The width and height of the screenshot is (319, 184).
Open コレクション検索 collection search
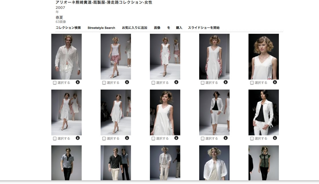[x=68, y=28]
